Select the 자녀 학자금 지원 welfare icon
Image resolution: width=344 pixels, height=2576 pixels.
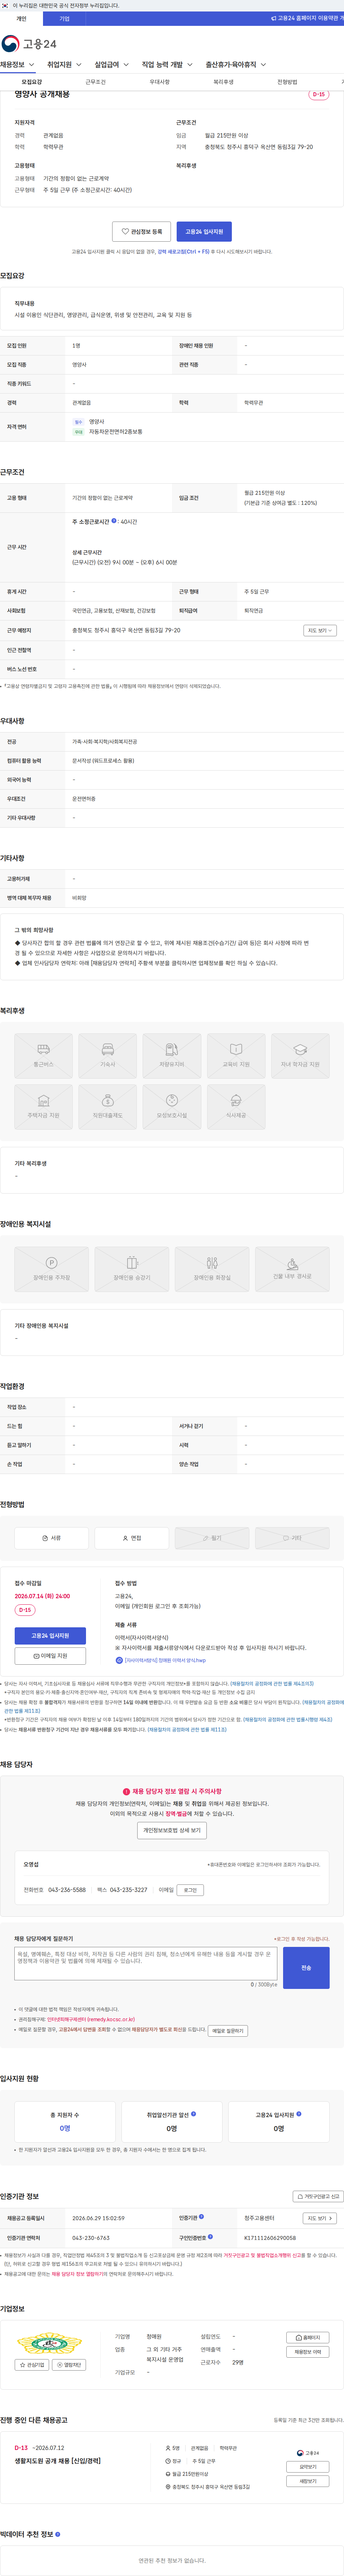[x=300, y=1056]
